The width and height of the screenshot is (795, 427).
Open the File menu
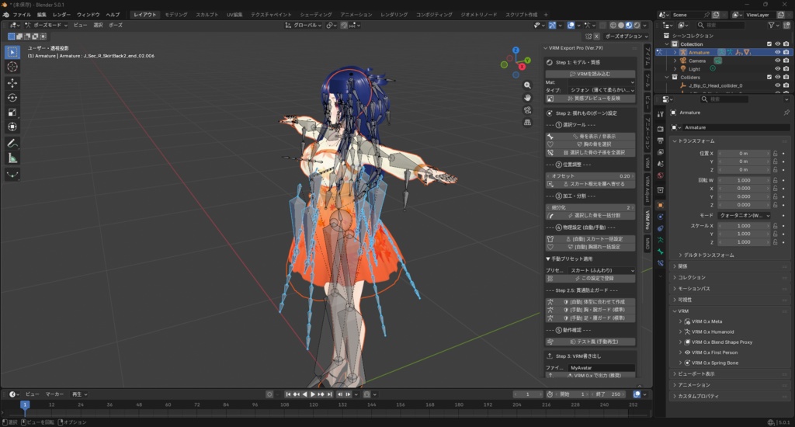tap(21, 15)
